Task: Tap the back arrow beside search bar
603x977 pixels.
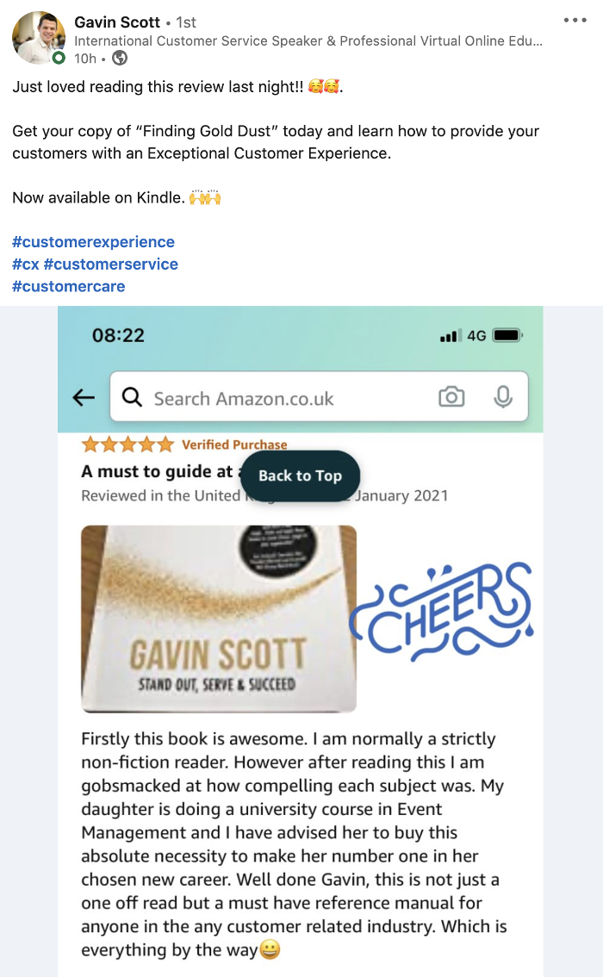Action: pos(84,397)
